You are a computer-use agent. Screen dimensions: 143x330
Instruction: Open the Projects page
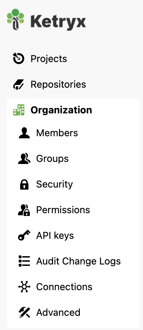click(x=49, y=59)
